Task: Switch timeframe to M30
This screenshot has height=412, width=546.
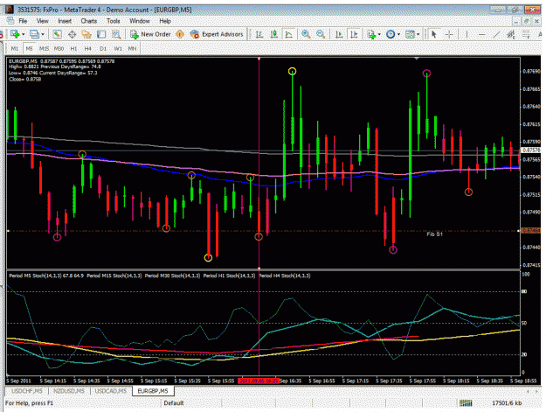Action: [x=59, y=48]
